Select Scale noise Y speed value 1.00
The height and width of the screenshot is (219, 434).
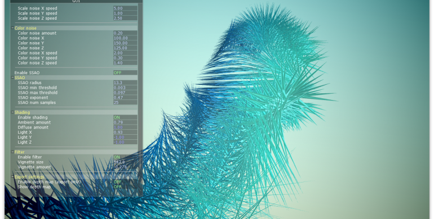(x=125, y=13)
